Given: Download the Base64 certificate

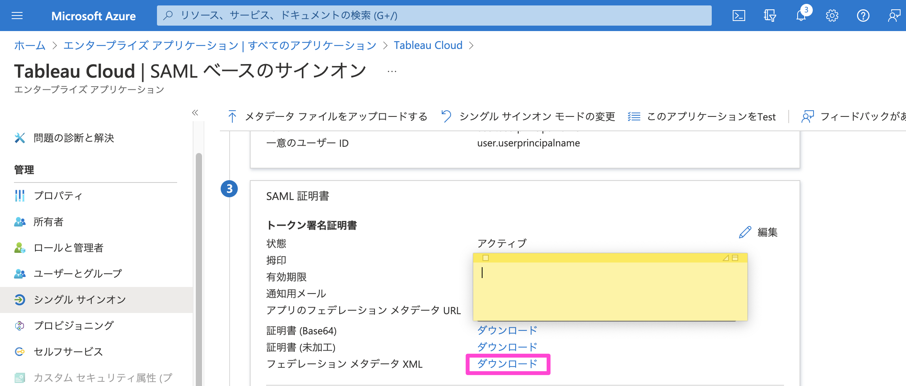Looking at the screenshot, I should click(507, 330).
